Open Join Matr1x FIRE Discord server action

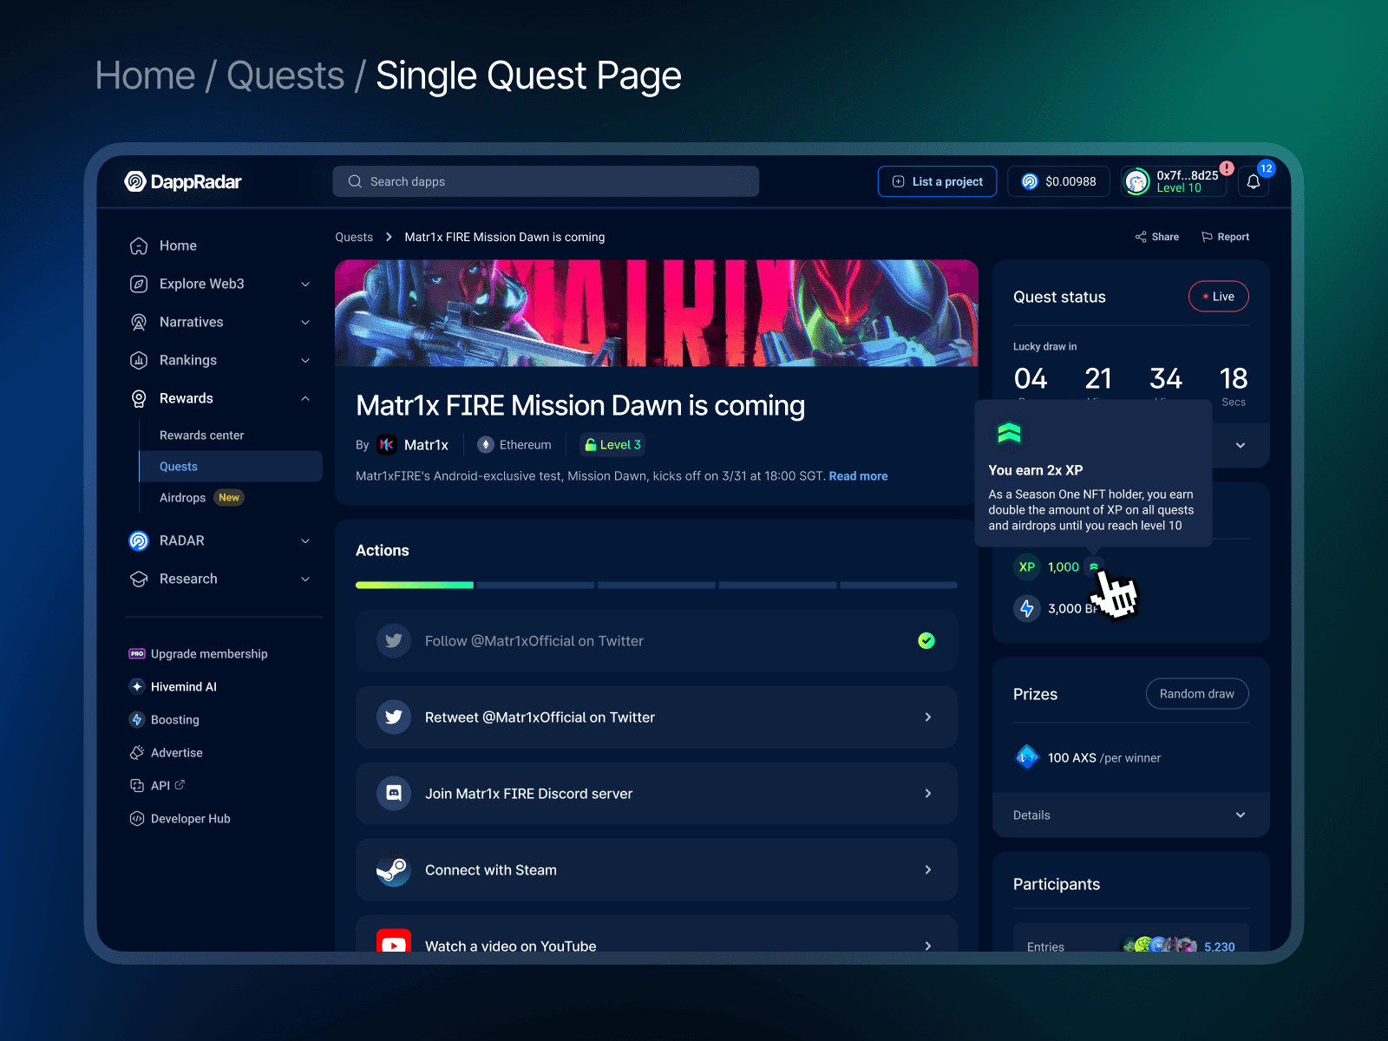(x=657, y=793)
